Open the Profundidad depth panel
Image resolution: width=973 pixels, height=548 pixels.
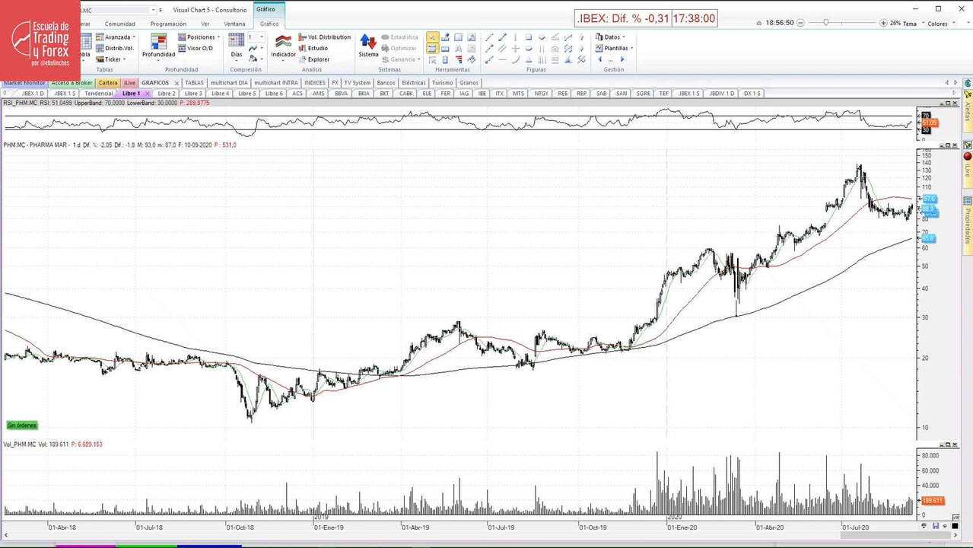158,46
